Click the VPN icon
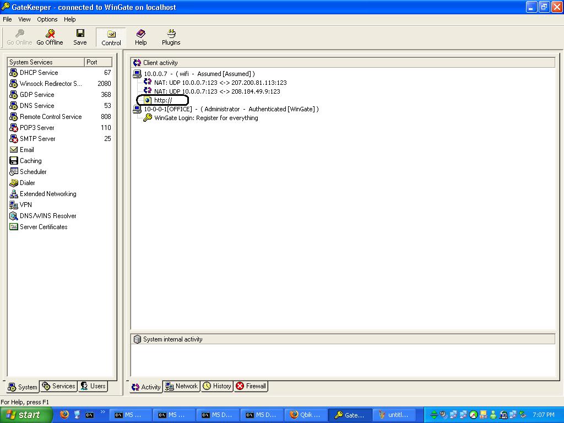This screenshot has height=423, width=564. pyautogui.click(x=14, y=205)
